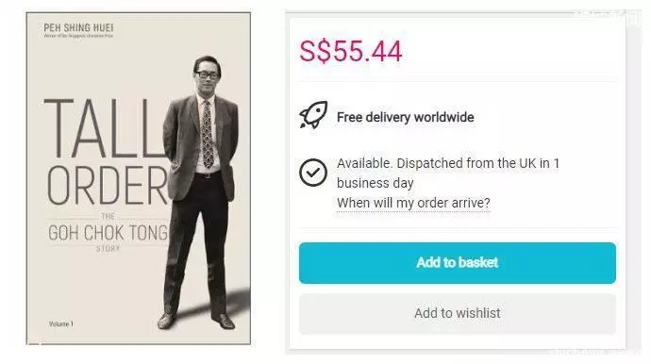This screenshot has width=651, height=364.
Task: Click 'Goh Chok Tong' subtitle on book cover
Action: pos(108,233)
